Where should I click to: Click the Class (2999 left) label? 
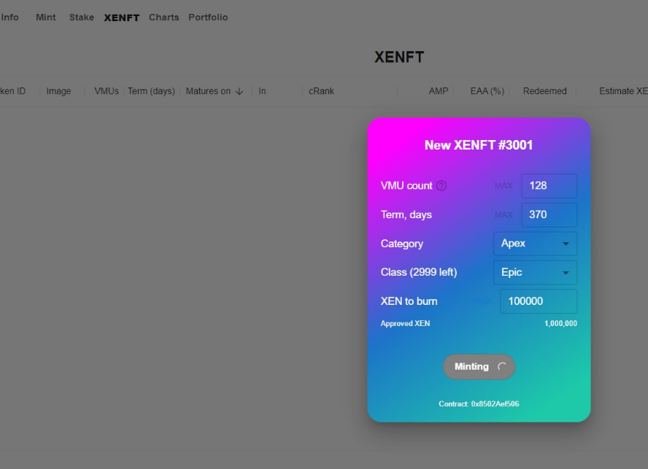[x=419, y=272]
